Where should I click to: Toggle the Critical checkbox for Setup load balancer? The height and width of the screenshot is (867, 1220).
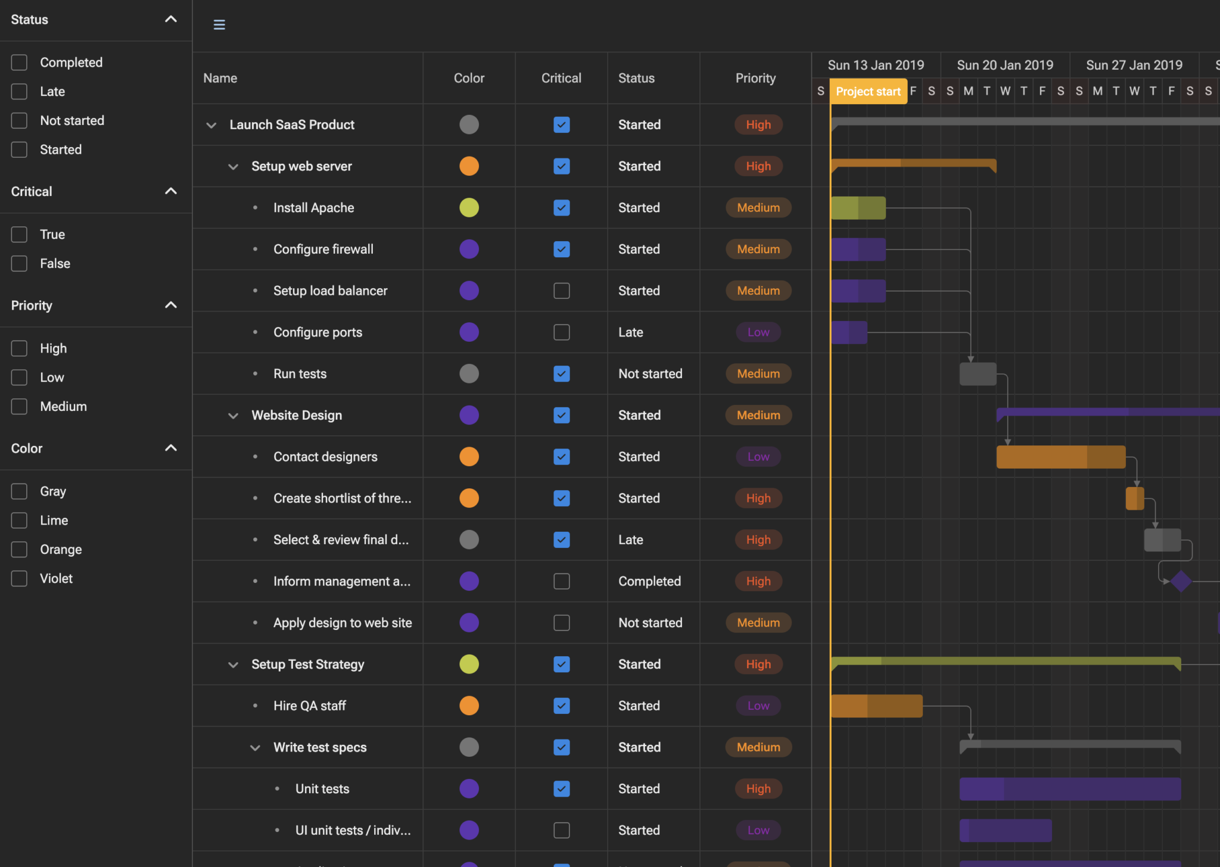pyautogui.click(x=561, y=291)
